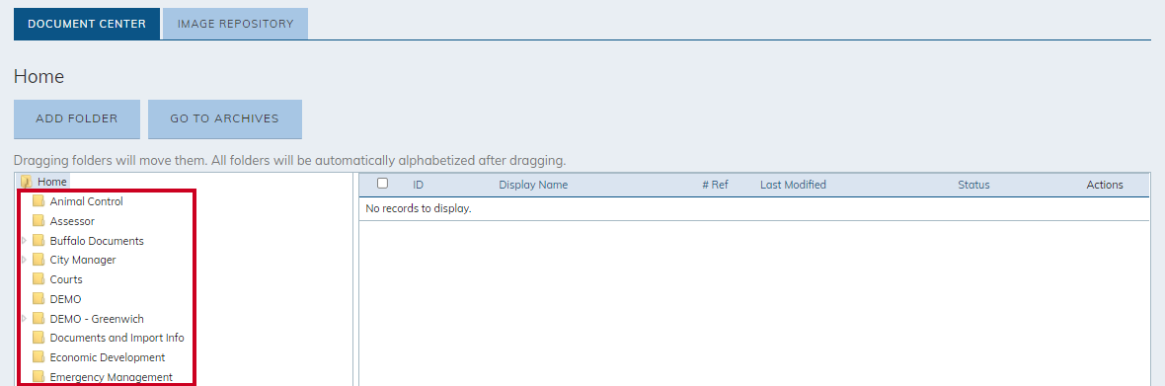This screenshot has height=386, width=1165.
Task: Expand the DEMO - Greenwich folder
Action: pyautogui.click(x=25, y=319)
